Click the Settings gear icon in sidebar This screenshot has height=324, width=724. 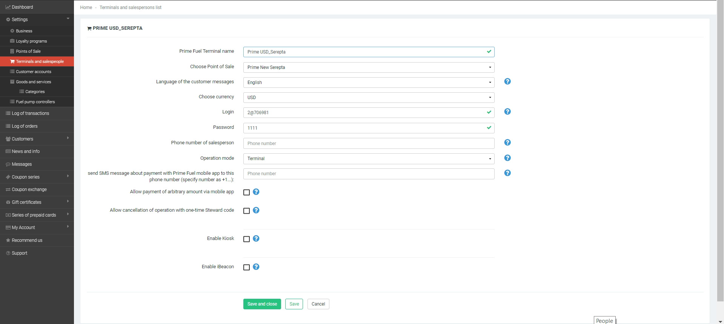coord(8,20)
